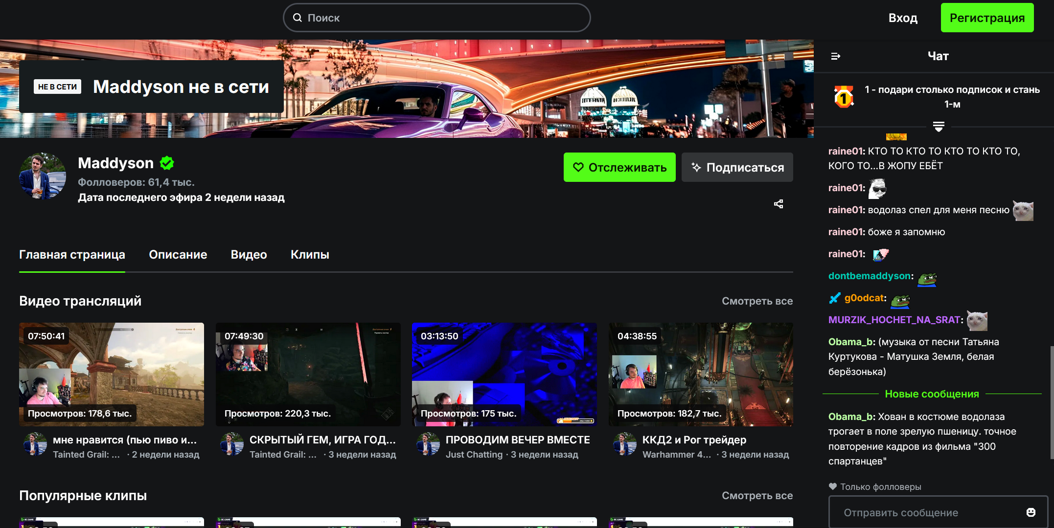The image size is (1054, 528).
Task: Open video title ПРОВОДИМ ВЕЧЕР ВМЕСТЕ
Action: [518, 440]
